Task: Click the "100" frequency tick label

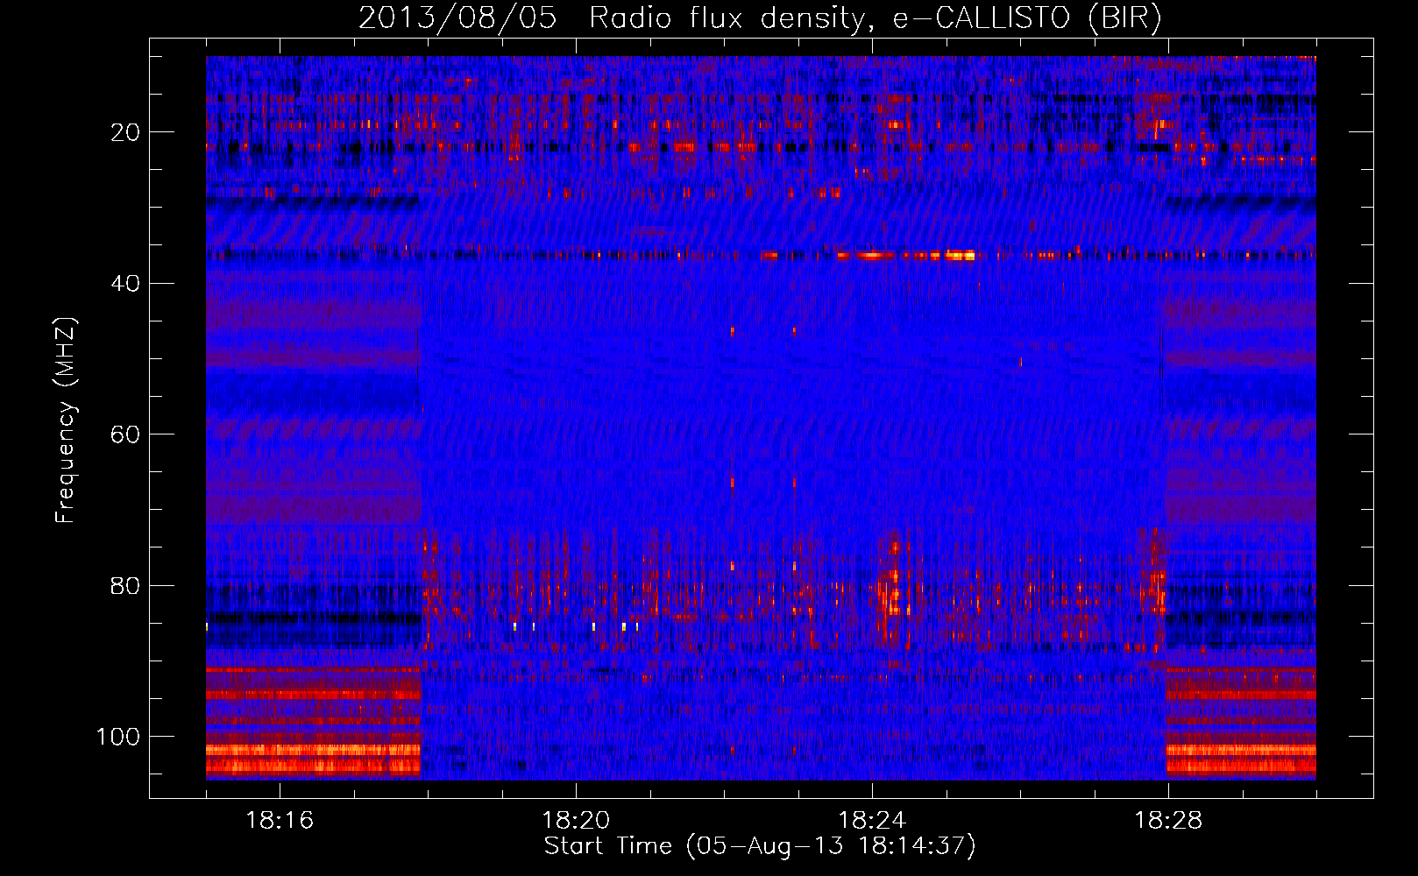Action: pos(118,737)
